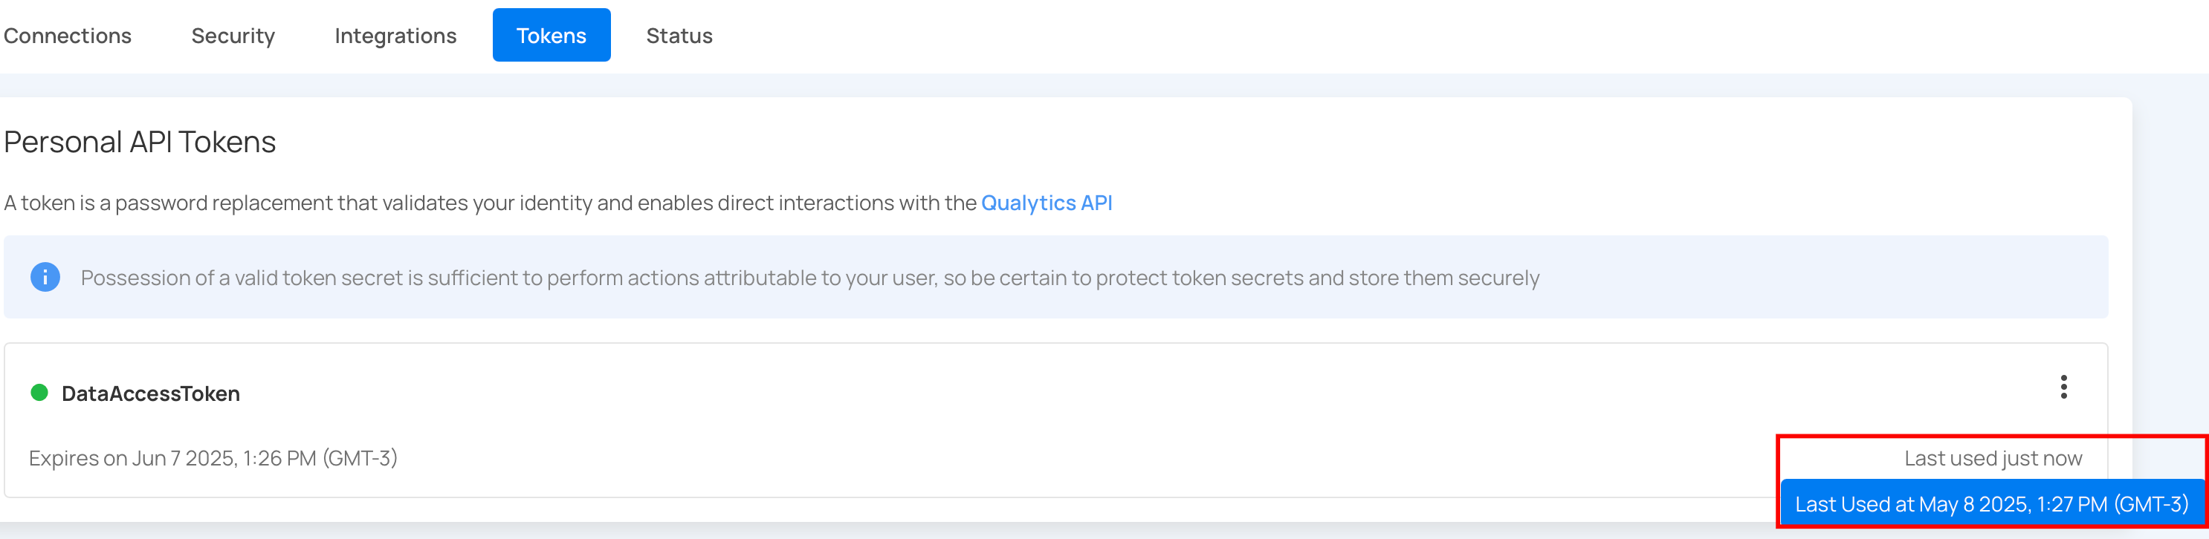The image size is (2209, 539).
Task: Click the Personal API Tokens heading
Action: [140, 143]
